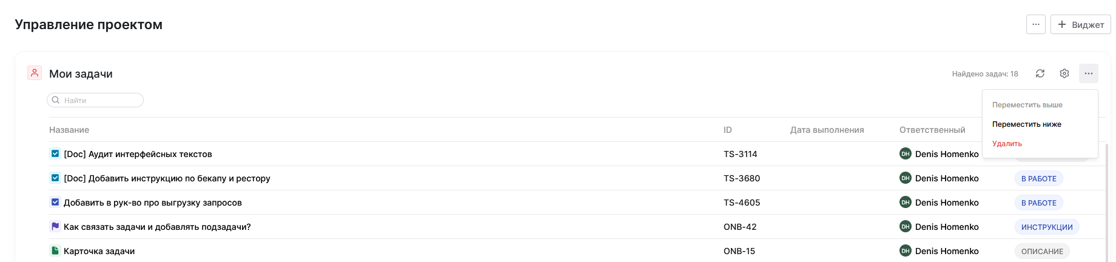Select Переместить ниже from the menu
1116x262 pixels.
click(x=1027, y=124)
